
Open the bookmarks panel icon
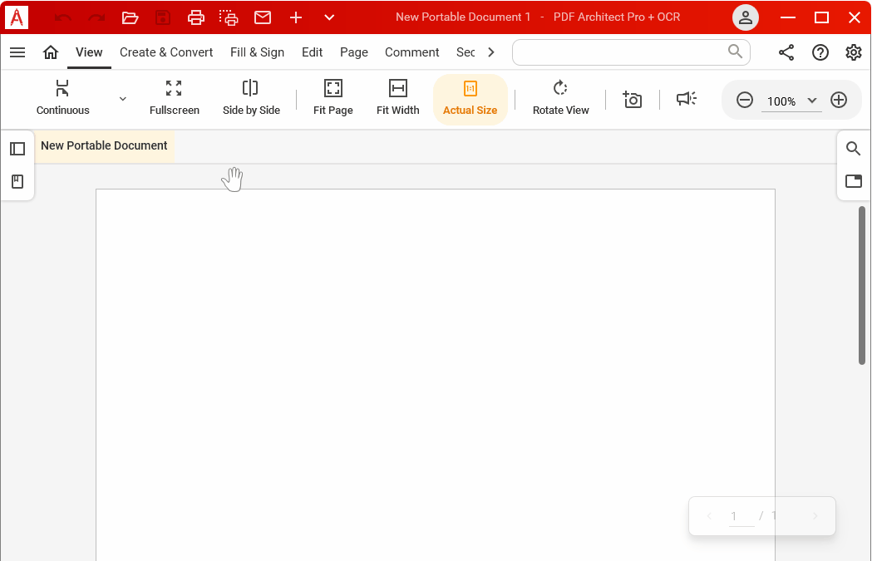17,181
